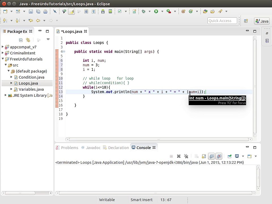Open dropdown next to Debug icon
Viewport: 272px width, 204px height.
[x=150, y=11]
